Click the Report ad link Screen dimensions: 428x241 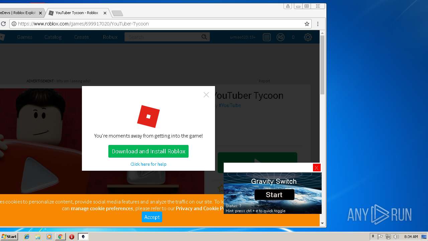pyautogui.click(x=264, y=81)
